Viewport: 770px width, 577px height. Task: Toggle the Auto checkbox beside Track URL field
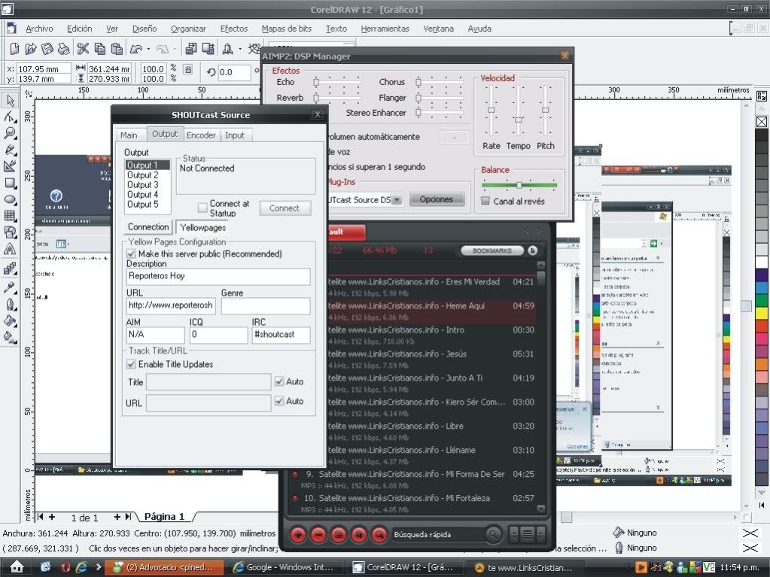279,401
